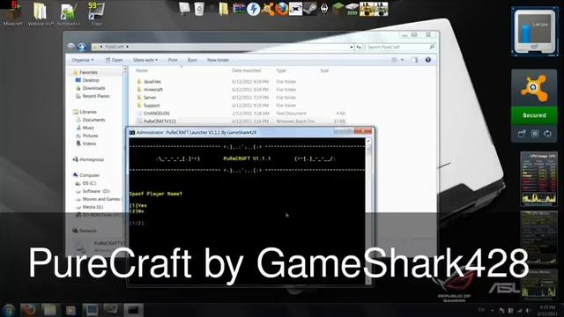Screen dimensions: 564x317
Task: Open the yellow folder in the dock
Action: 223,9
